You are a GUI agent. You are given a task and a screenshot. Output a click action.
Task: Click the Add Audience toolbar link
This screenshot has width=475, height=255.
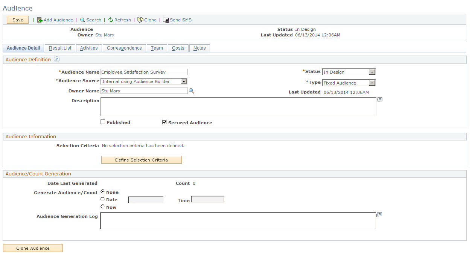pos(58,20)
